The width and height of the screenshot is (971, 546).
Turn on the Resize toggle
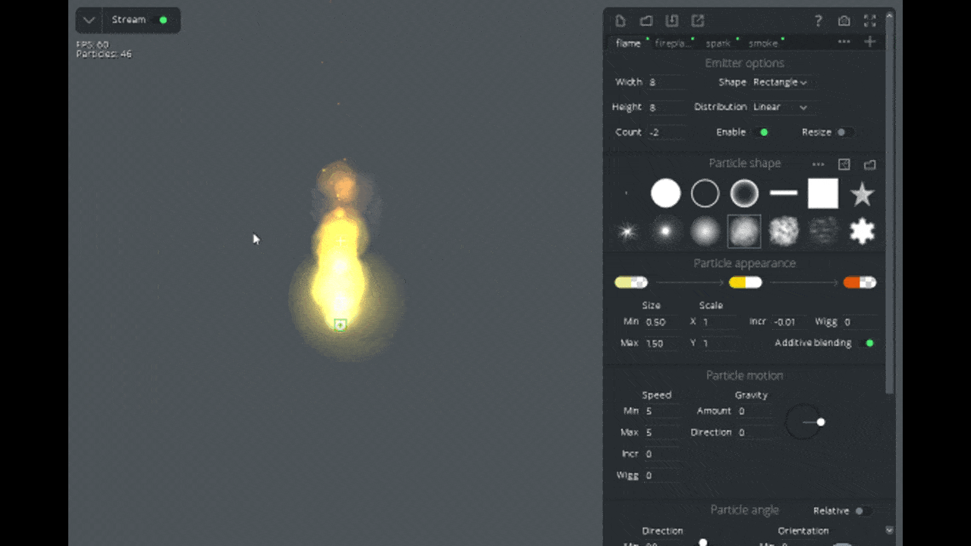[843, 132]
